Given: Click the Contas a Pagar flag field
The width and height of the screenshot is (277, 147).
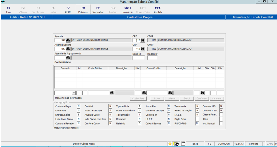Looking at the screenshot, I should (x=79, y=106).
